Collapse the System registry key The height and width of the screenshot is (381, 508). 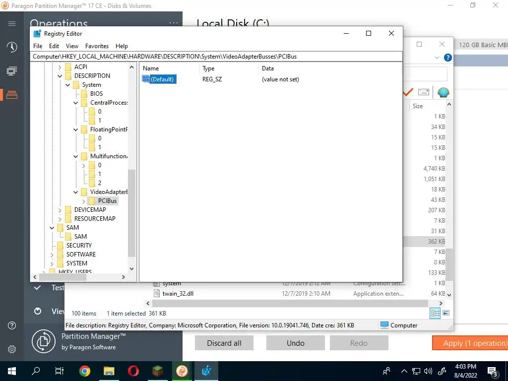[67, 85]
